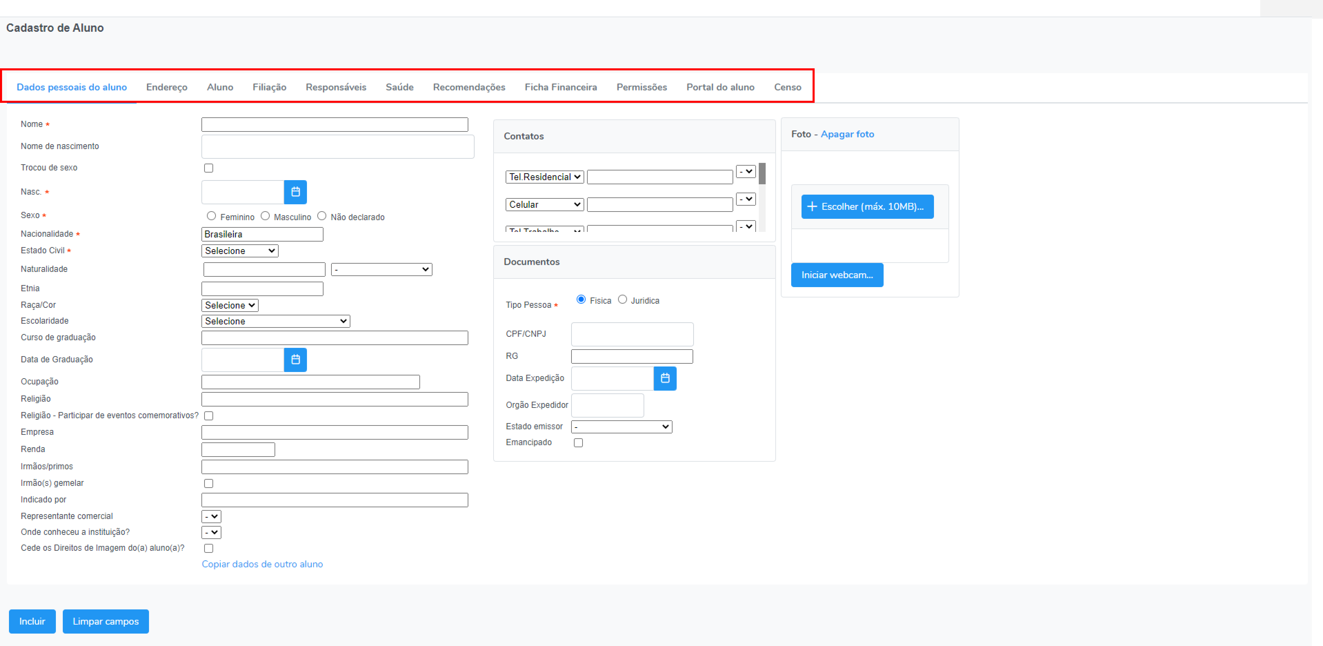This screenshot has height=646, width=1323.
Task: Check the Trocou de sexo checkbox
Action: click(x=209, y=168)
